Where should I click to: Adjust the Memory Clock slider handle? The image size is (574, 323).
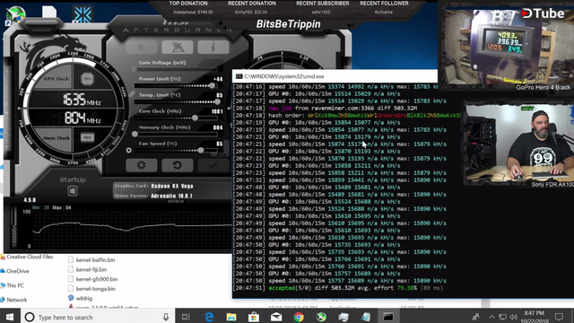(135, 134)
